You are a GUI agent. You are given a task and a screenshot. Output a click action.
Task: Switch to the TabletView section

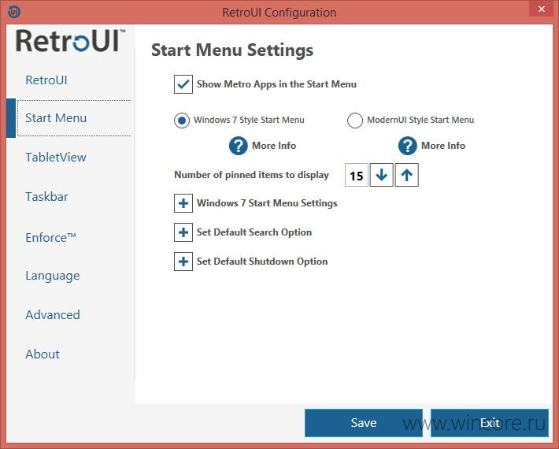(56, 158)
